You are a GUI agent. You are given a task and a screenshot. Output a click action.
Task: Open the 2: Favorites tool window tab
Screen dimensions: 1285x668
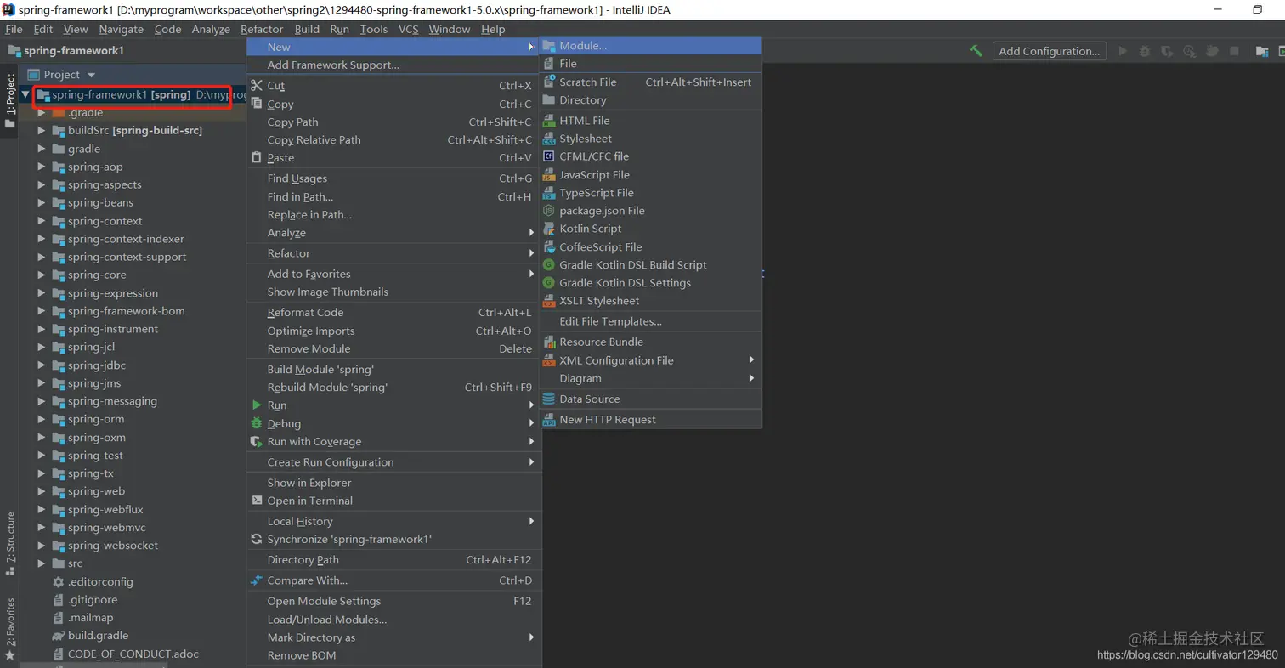coord(10,629)
